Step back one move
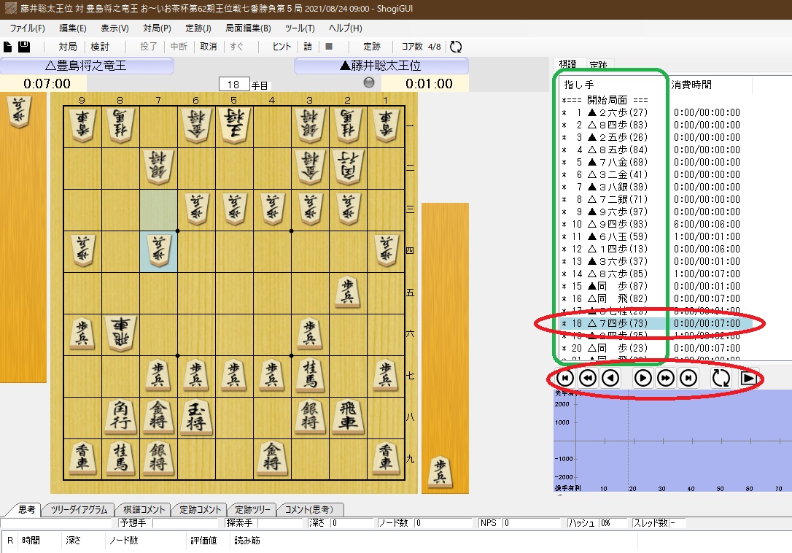The height and width of the screenshot is (553, 792). 611,379
